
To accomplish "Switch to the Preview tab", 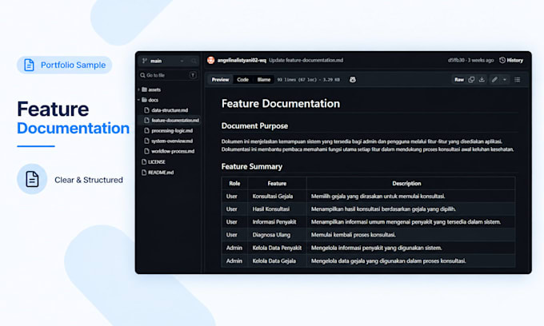I will click(220, 80).
